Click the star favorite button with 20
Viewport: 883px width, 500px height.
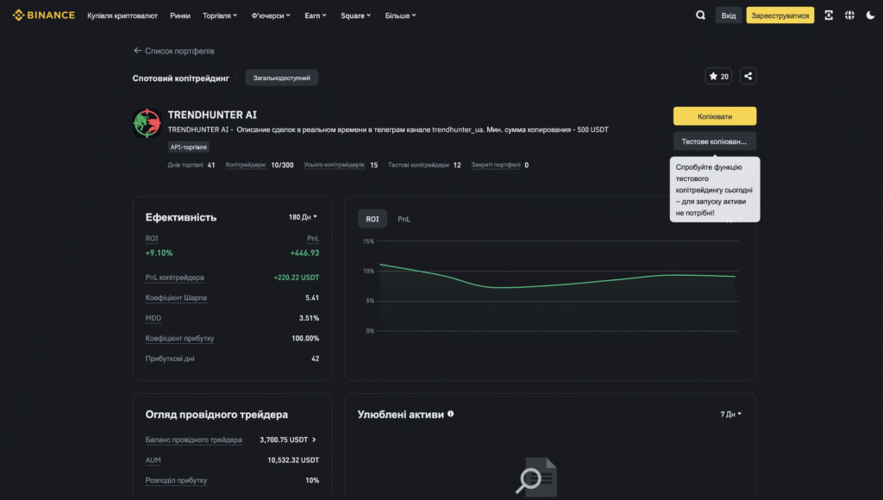(x=718, y=76)
